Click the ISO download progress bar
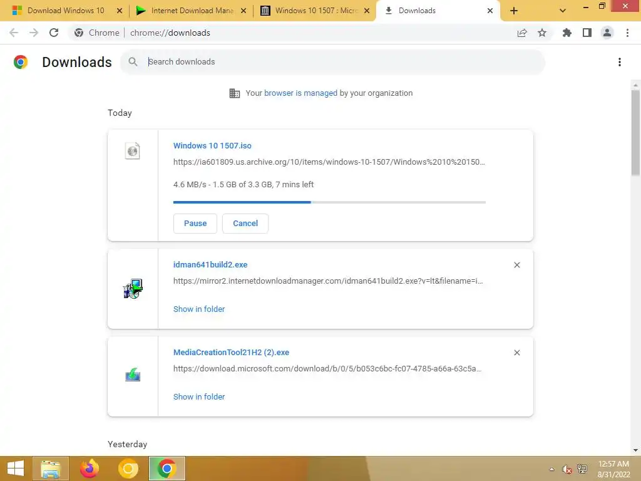 (x=329, y=202)
